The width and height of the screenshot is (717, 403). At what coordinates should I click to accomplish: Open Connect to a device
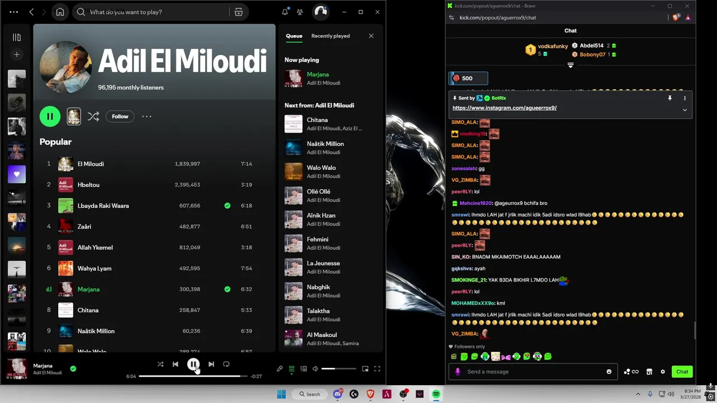[304, 369]
